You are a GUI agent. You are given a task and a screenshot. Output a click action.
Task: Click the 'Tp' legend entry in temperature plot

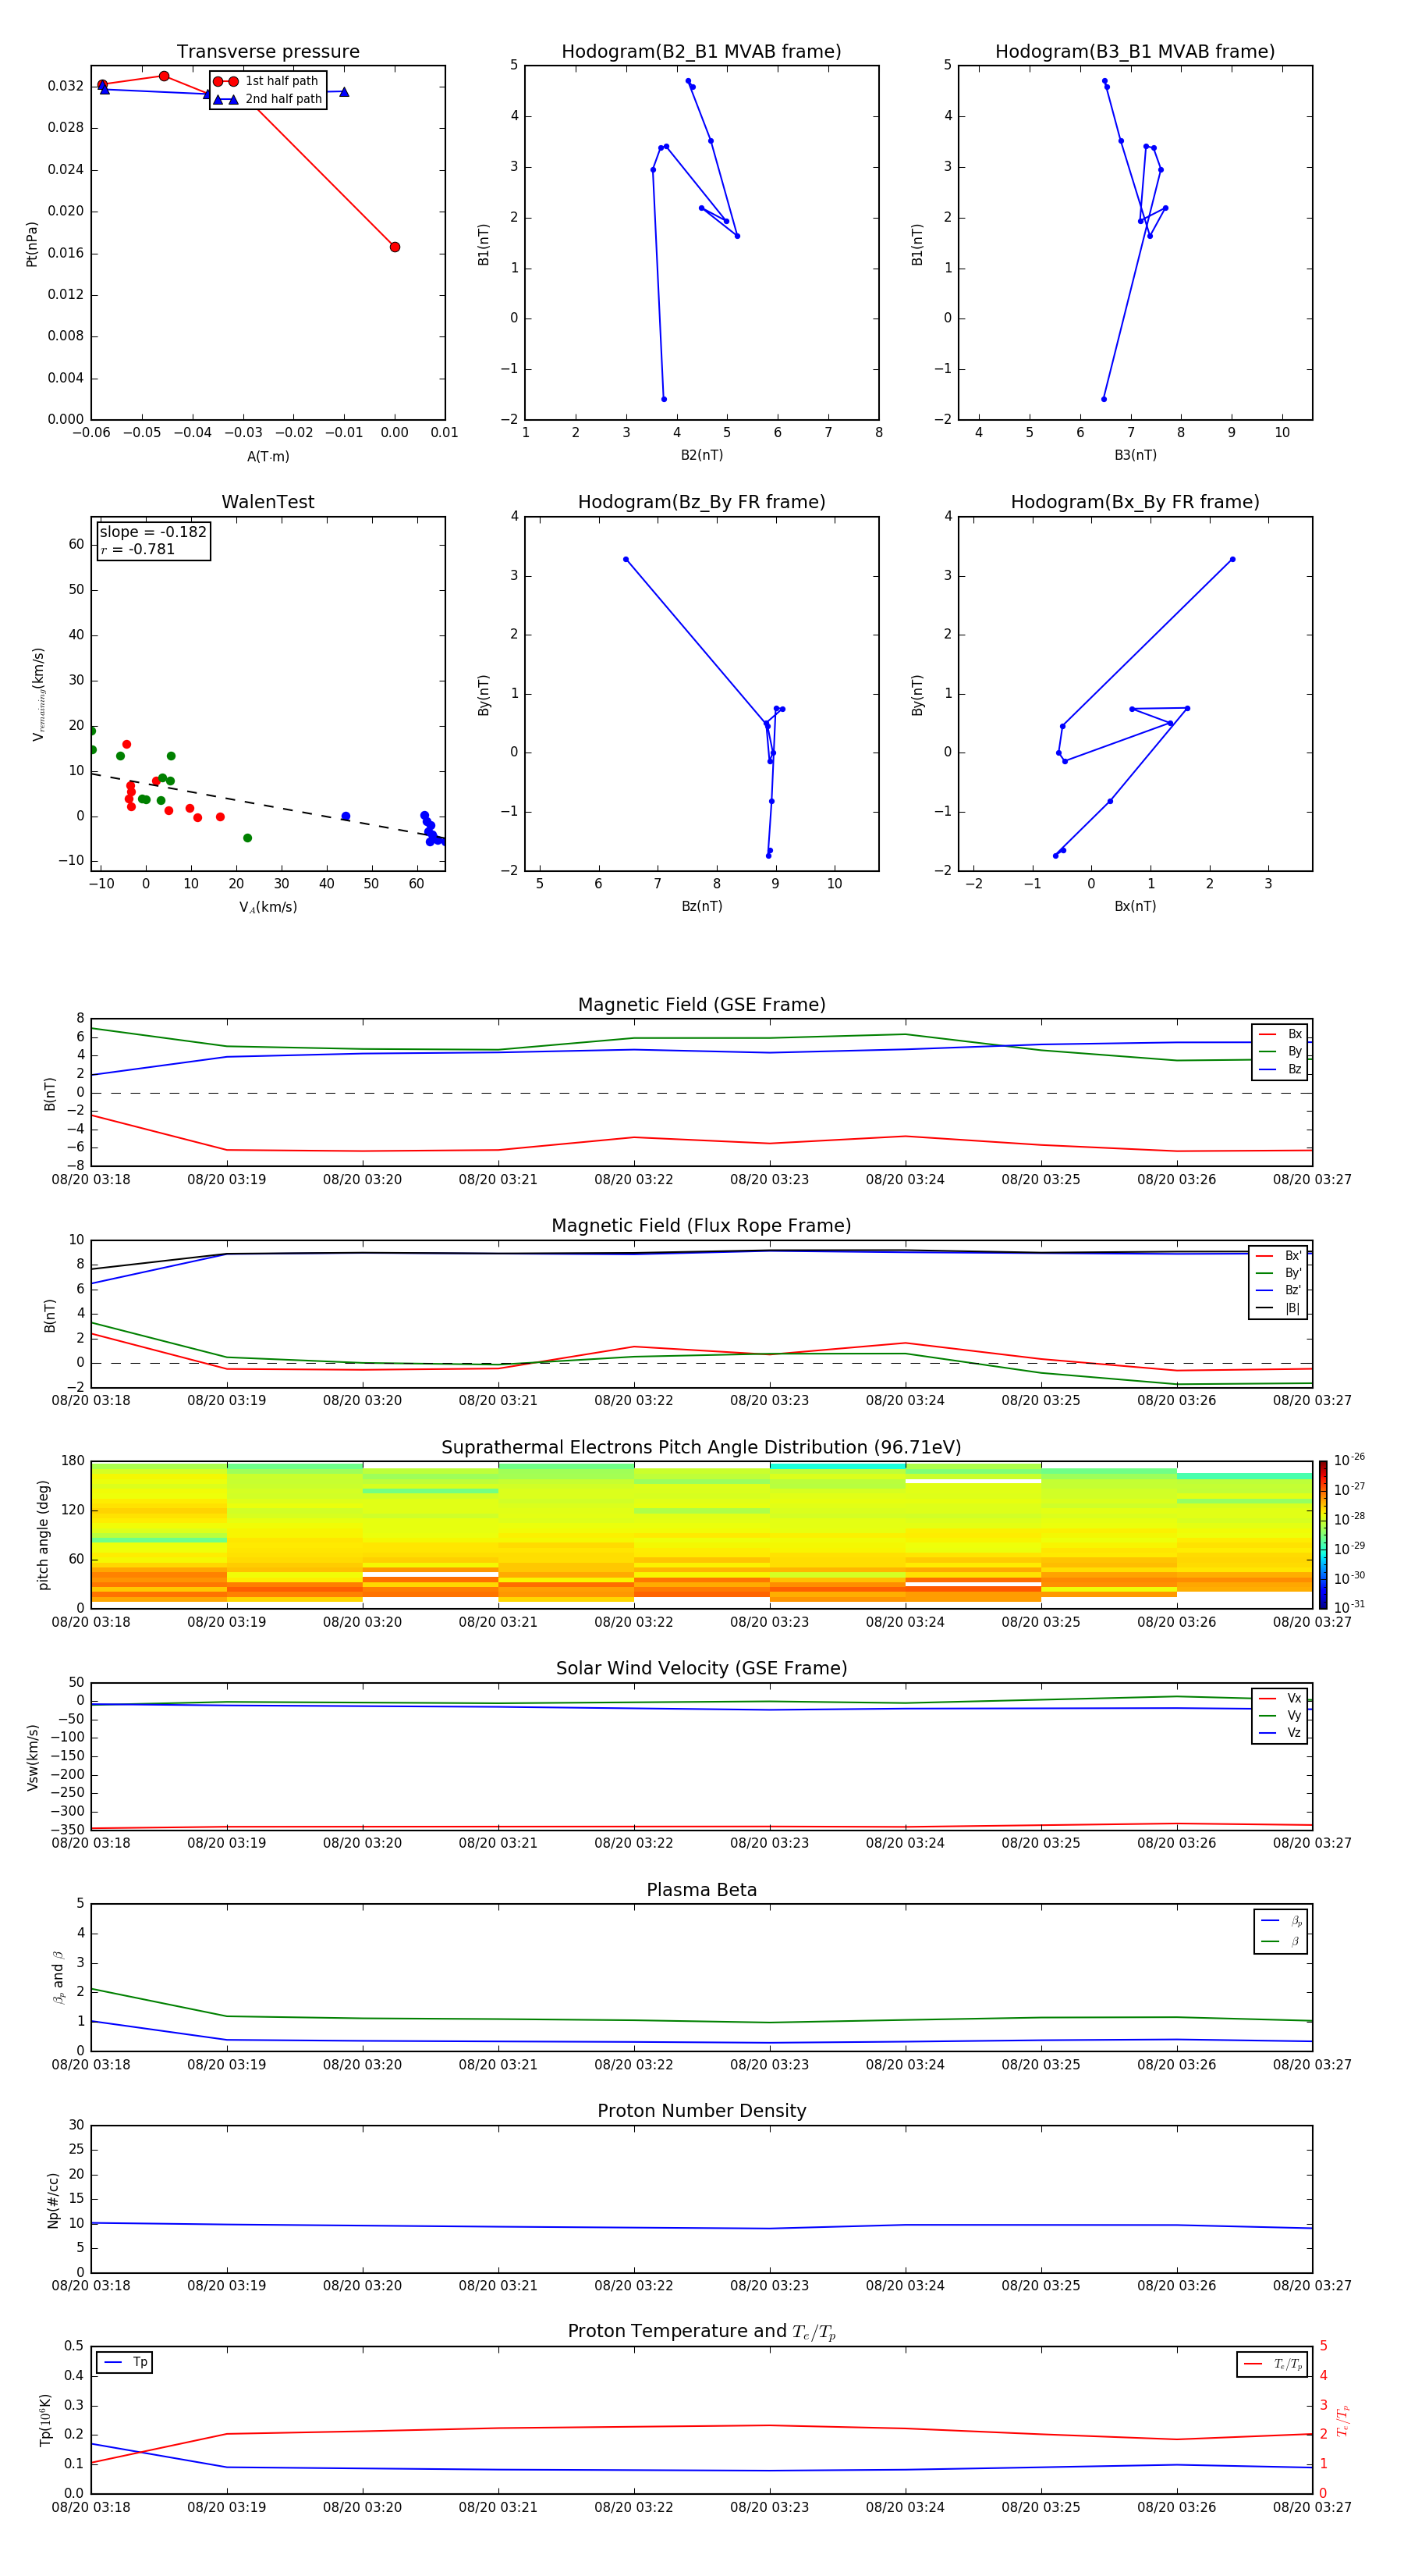pos(125,2362)
